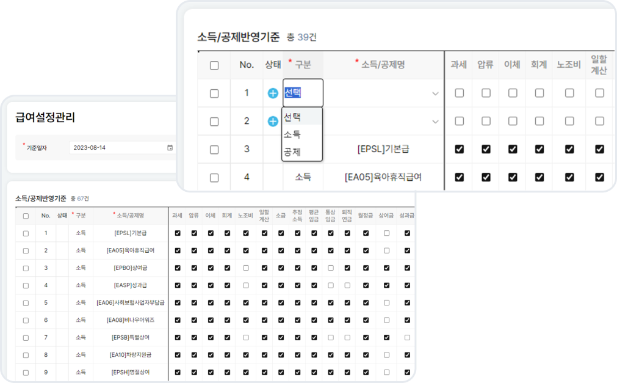Check the 노조비 checkbox in row 2

tap(569, 122)
